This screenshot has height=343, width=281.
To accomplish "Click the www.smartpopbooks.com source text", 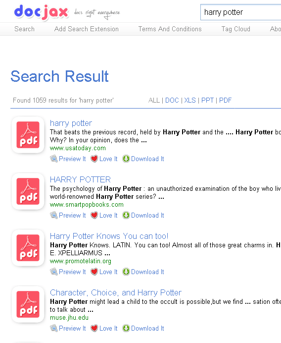I will (87, 205).
